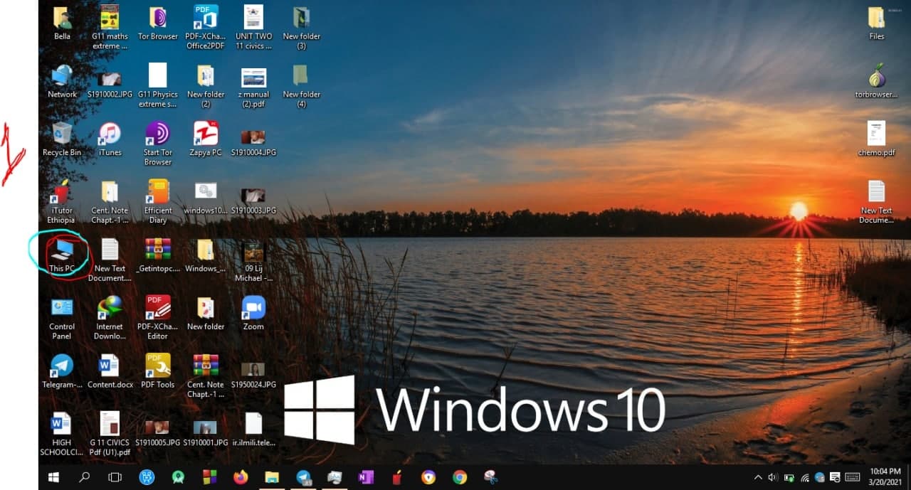This screenshot has height=490, width=911.
Task: Open Google Chrome from the taskbar
Action: 460,477
